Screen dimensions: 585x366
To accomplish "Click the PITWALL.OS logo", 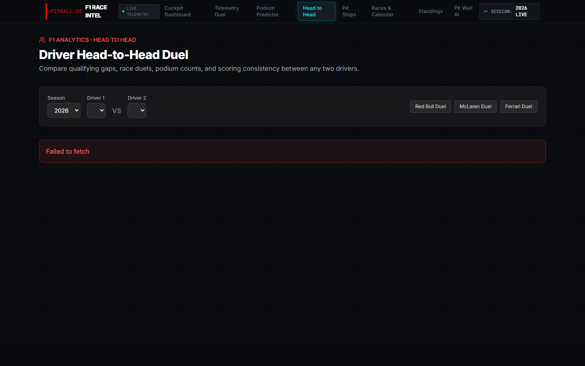I will pyautogui.click(x=66, y=11).
